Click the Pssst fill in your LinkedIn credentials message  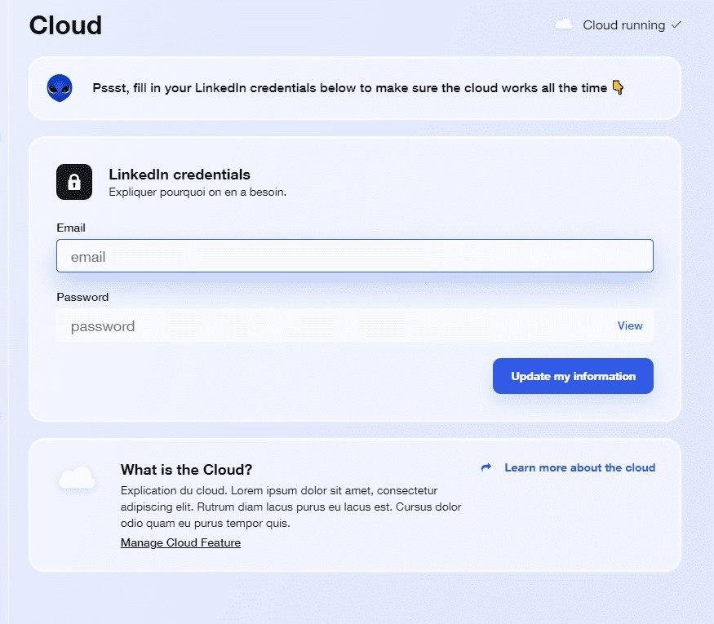tap(350, 88)
